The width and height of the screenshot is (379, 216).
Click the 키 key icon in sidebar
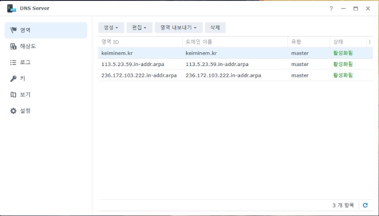pos(13,78)
